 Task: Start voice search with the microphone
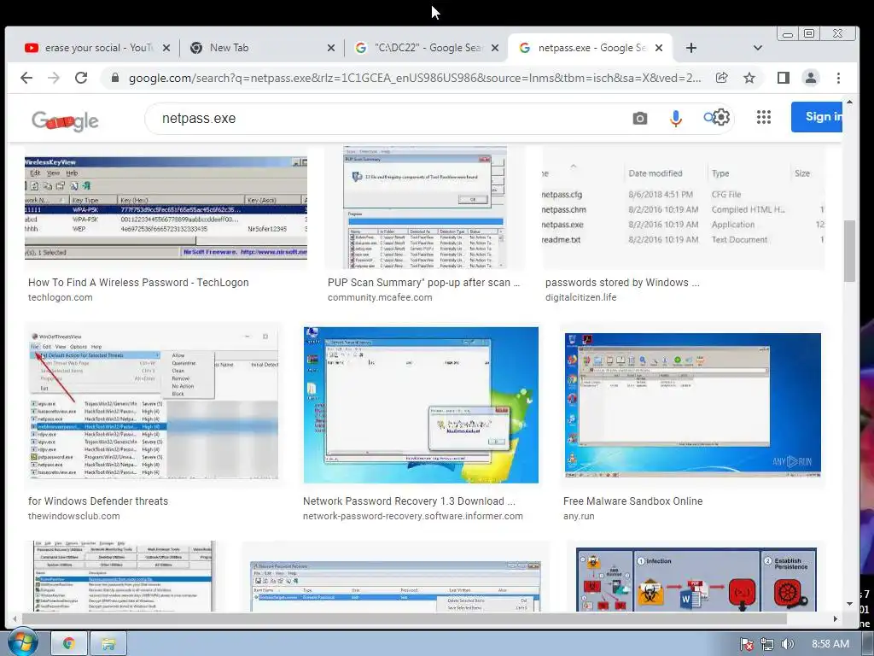tap(676, 118)
